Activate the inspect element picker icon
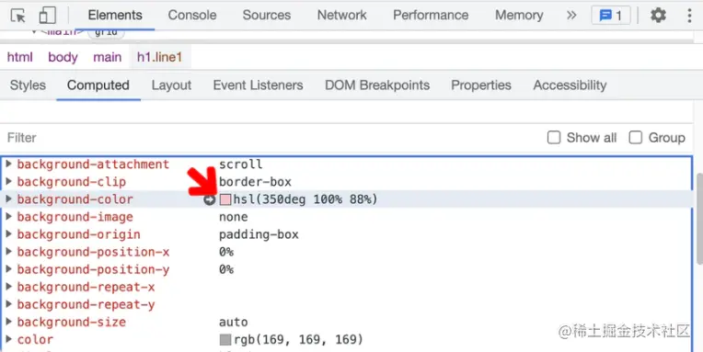 tap(17, 16)
